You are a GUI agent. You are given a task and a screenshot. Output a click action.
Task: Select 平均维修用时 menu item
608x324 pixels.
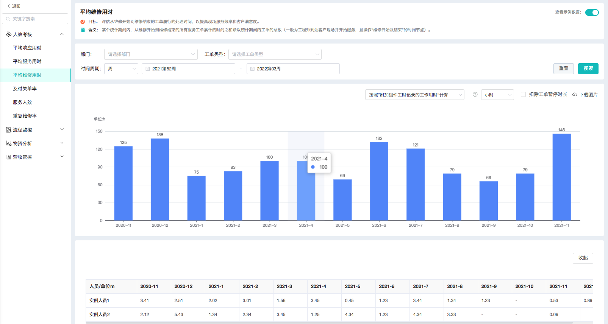tap(35, 75)
